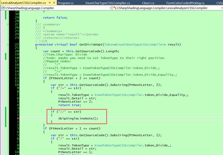Image resolution: width=223 pixels, height=155 pixels.
Task: Open the '1 个引用' references CodeLens link
Action: [41, 41]
